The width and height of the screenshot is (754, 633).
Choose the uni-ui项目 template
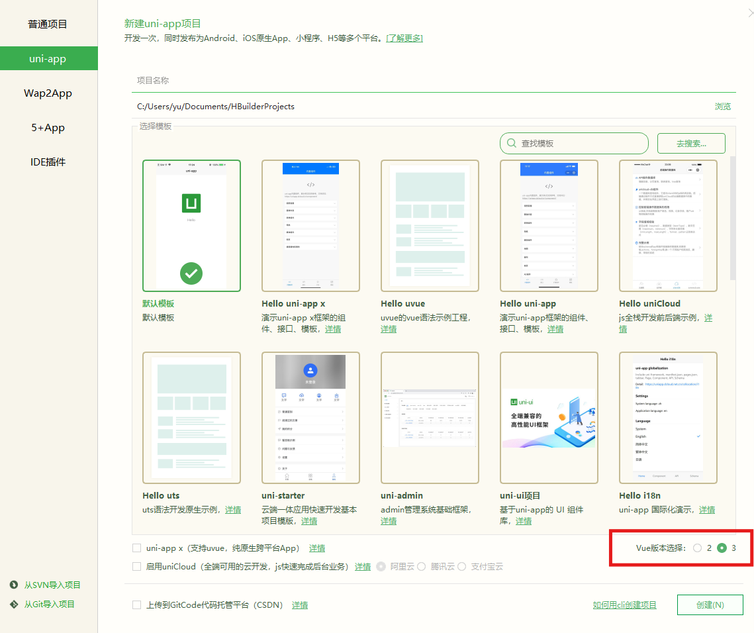549,418
